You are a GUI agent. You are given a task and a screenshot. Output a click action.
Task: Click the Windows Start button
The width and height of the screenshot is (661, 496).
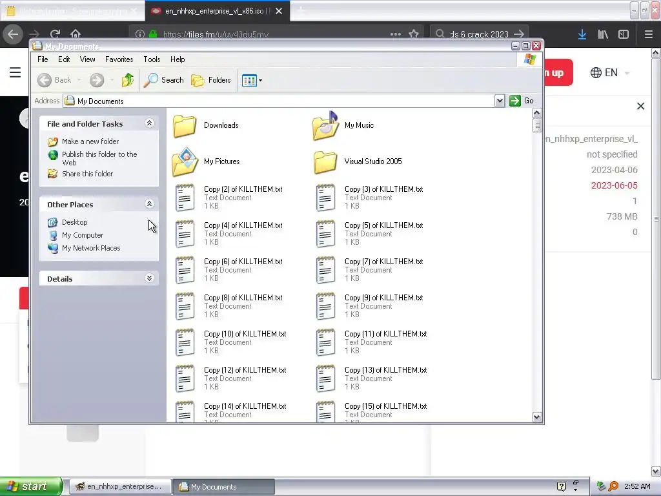coord(31,486)
